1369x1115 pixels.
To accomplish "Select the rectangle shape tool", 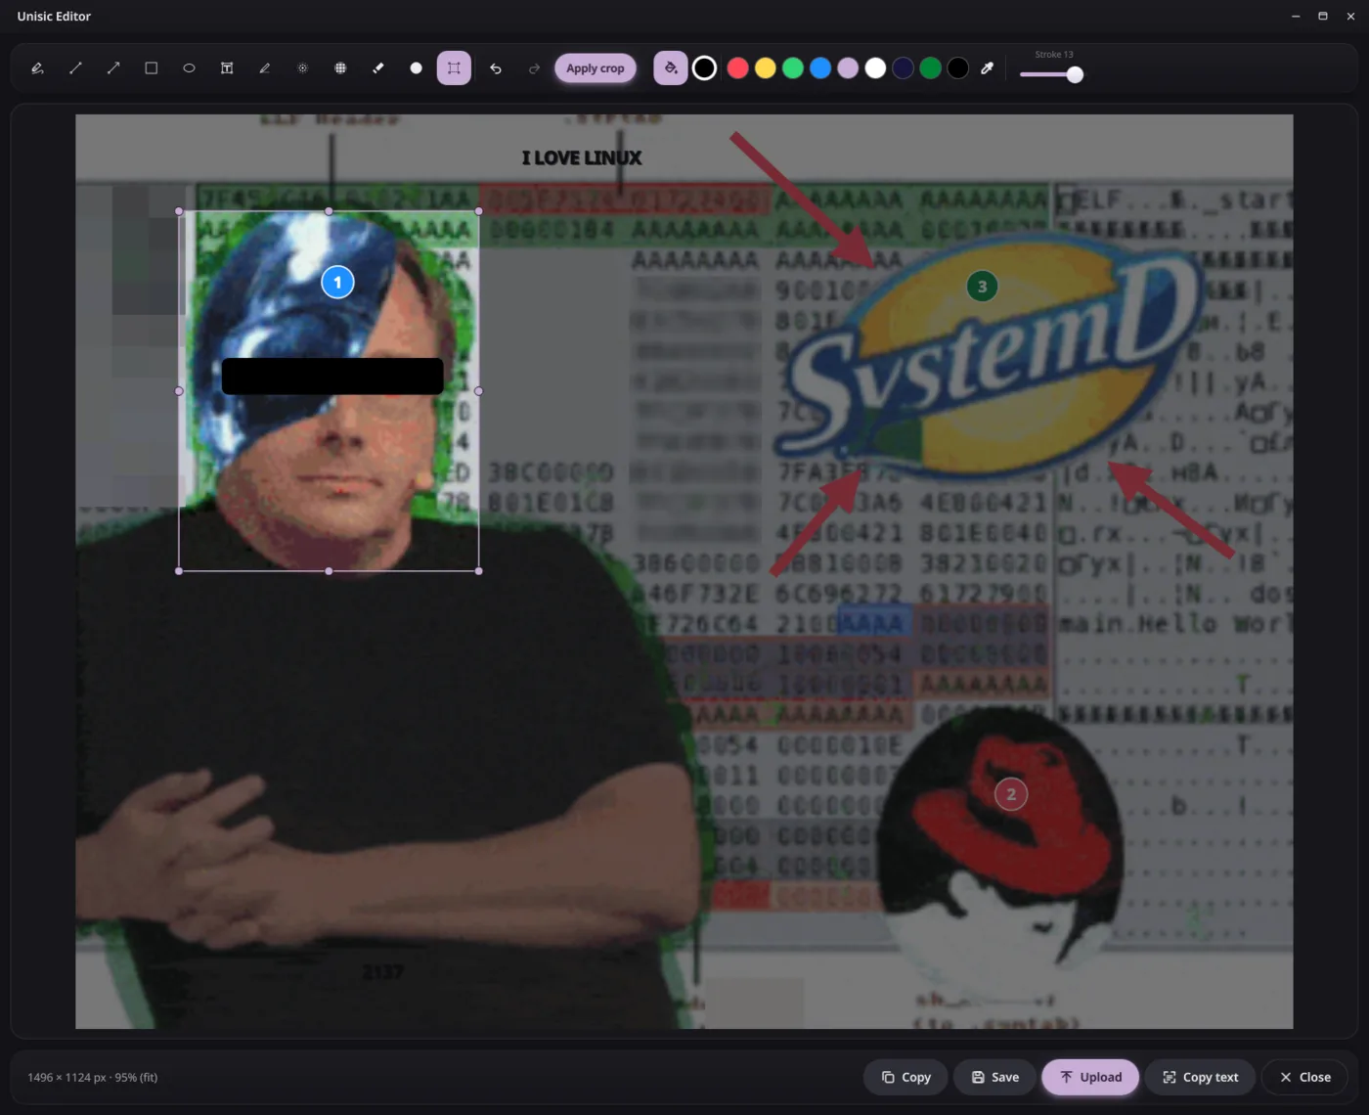I will (x=151, y=68).
